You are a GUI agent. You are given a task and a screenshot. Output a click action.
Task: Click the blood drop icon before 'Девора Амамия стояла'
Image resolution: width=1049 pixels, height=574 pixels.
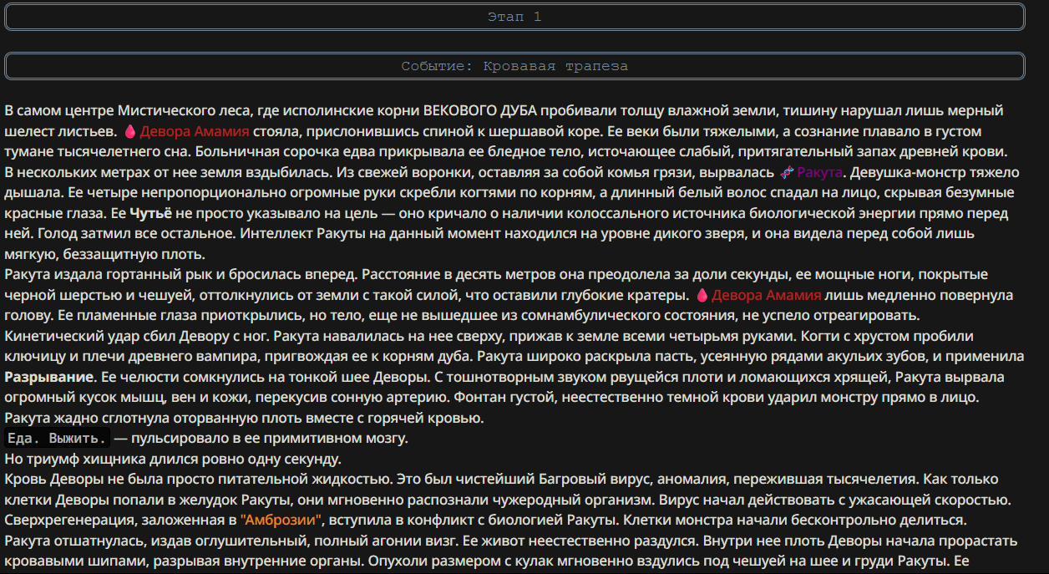[129, 131]
